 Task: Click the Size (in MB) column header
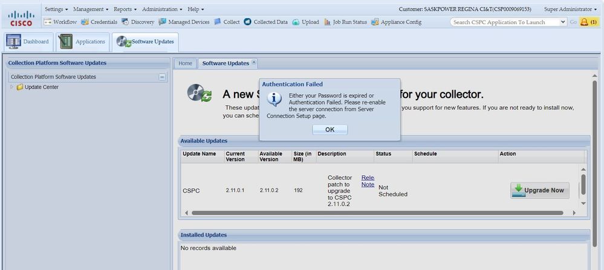(x=304, y=156)
